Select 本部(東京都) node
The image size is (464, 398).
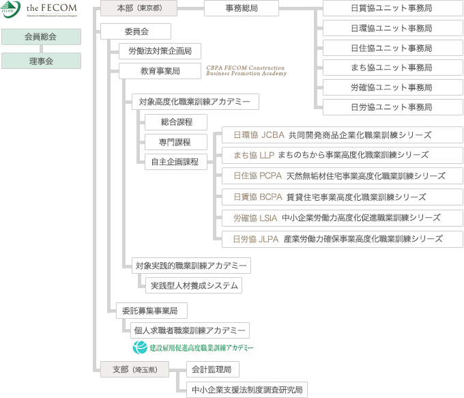(139, 8)
